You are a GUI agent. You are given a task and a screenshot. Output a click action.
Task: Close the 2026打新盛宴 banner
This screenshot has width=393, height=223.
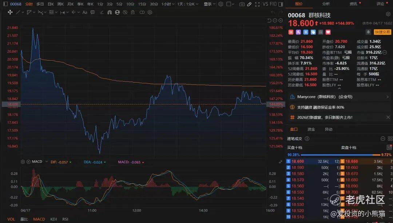(388, 117)
